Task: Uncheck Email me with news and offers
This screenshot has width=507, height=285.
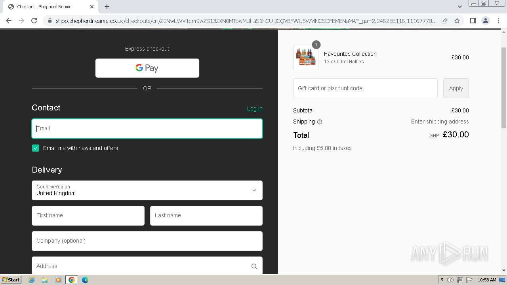Action: 36,148
